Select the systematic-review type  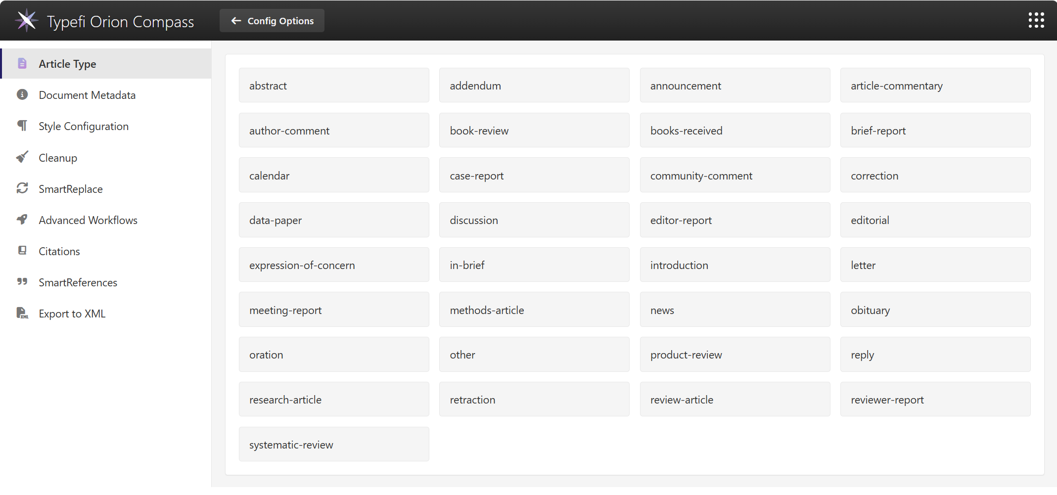pyautogui.click(x=334, y=444)
